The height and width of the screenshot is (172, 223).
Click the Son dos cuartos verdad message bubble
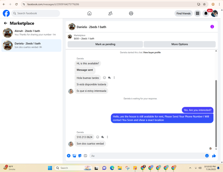[90, 143]
